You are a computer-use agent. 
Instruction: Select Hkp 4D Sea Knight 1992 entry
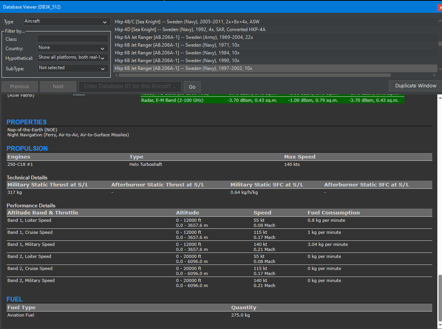point(275,30)
